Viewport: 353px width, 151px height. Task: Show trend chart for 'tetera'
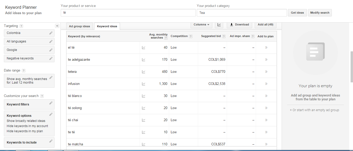point(144,72)
